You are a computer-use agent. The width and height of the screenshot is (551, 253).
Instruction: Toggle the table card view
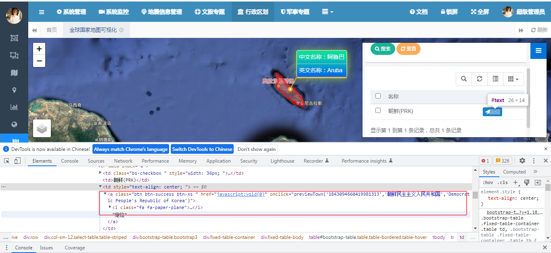(x=495, y=79)
